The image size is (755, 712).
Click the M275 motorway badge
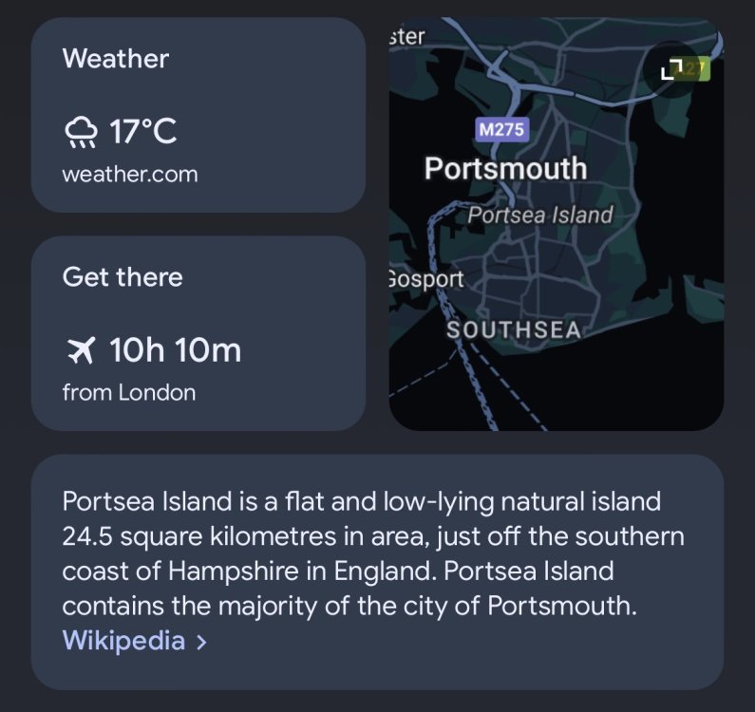(x=501, y=129)
